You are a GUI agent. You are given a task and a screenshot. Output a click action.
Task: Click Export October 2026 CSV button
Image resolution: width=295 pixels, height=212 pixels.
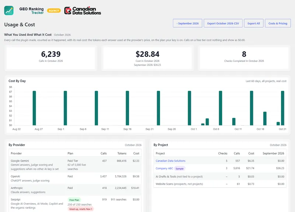[x=223, y=23]
